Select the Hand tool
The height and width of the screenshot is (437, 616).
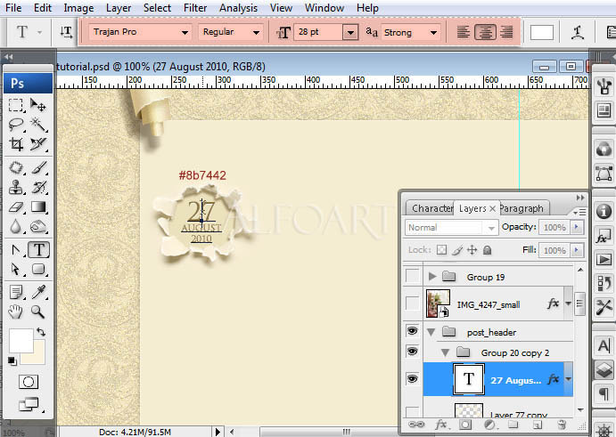tap(16, 312)
